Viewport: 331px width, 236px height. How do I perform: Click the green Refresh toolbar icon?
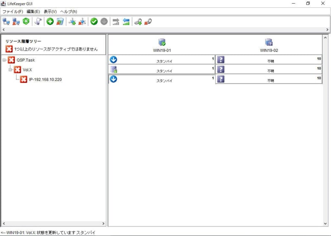click(x=26, y=22)
